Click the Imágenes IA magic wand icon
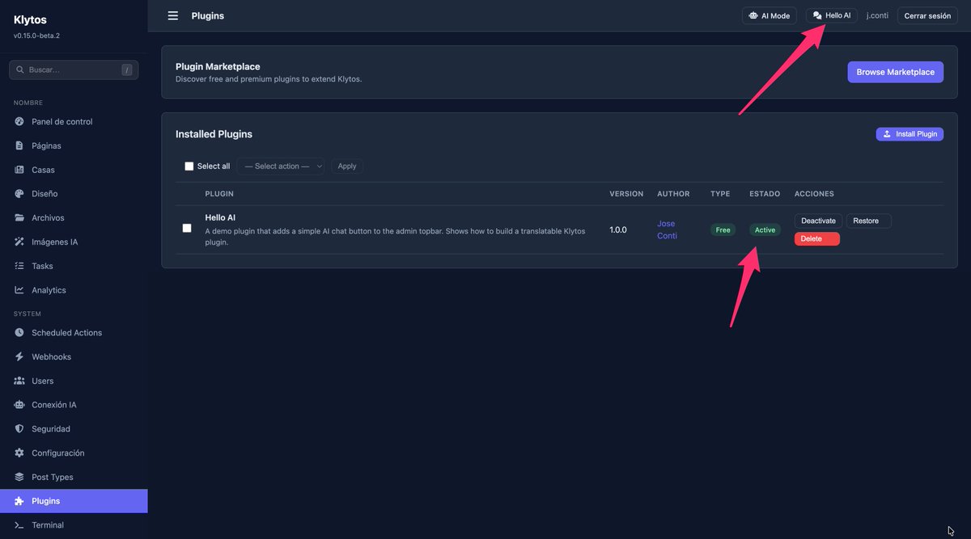Image resolution: width=971 pixels, height=539 pixels. point(19,242)
